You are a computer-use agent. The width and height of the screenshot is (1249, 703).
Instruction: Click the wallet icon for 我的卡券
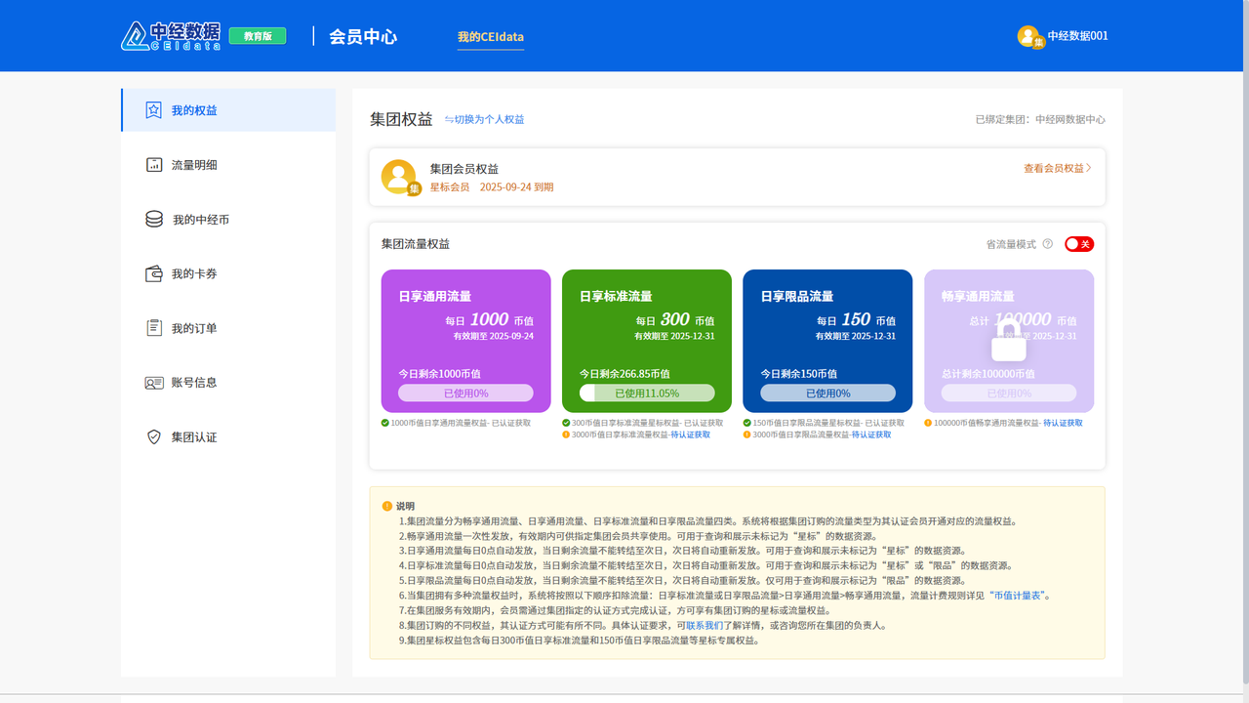pyautogui.click(x=153, y=273)
